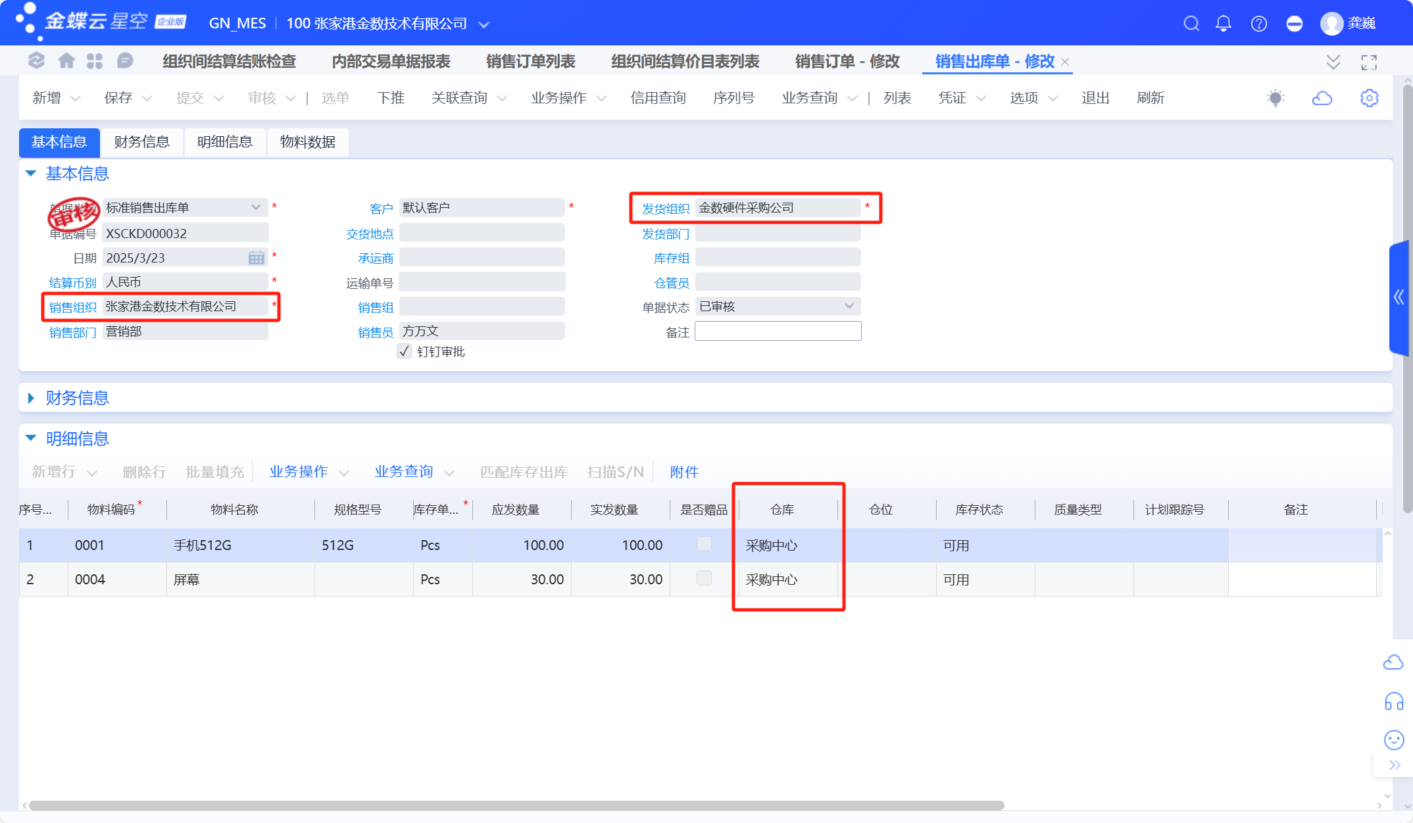
Task: Toggle 是否赠品 checkbox for 屏幕 row
Action: (x=704, y=578)
